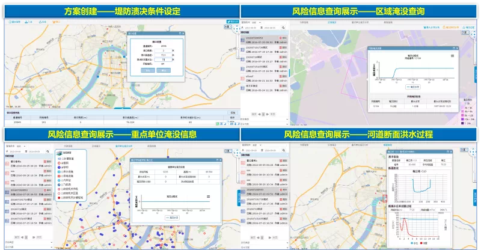This screenshot has width=481, height=250.
Task: Click 12h-24h purple legend swatch
Action: coord(462,119)
